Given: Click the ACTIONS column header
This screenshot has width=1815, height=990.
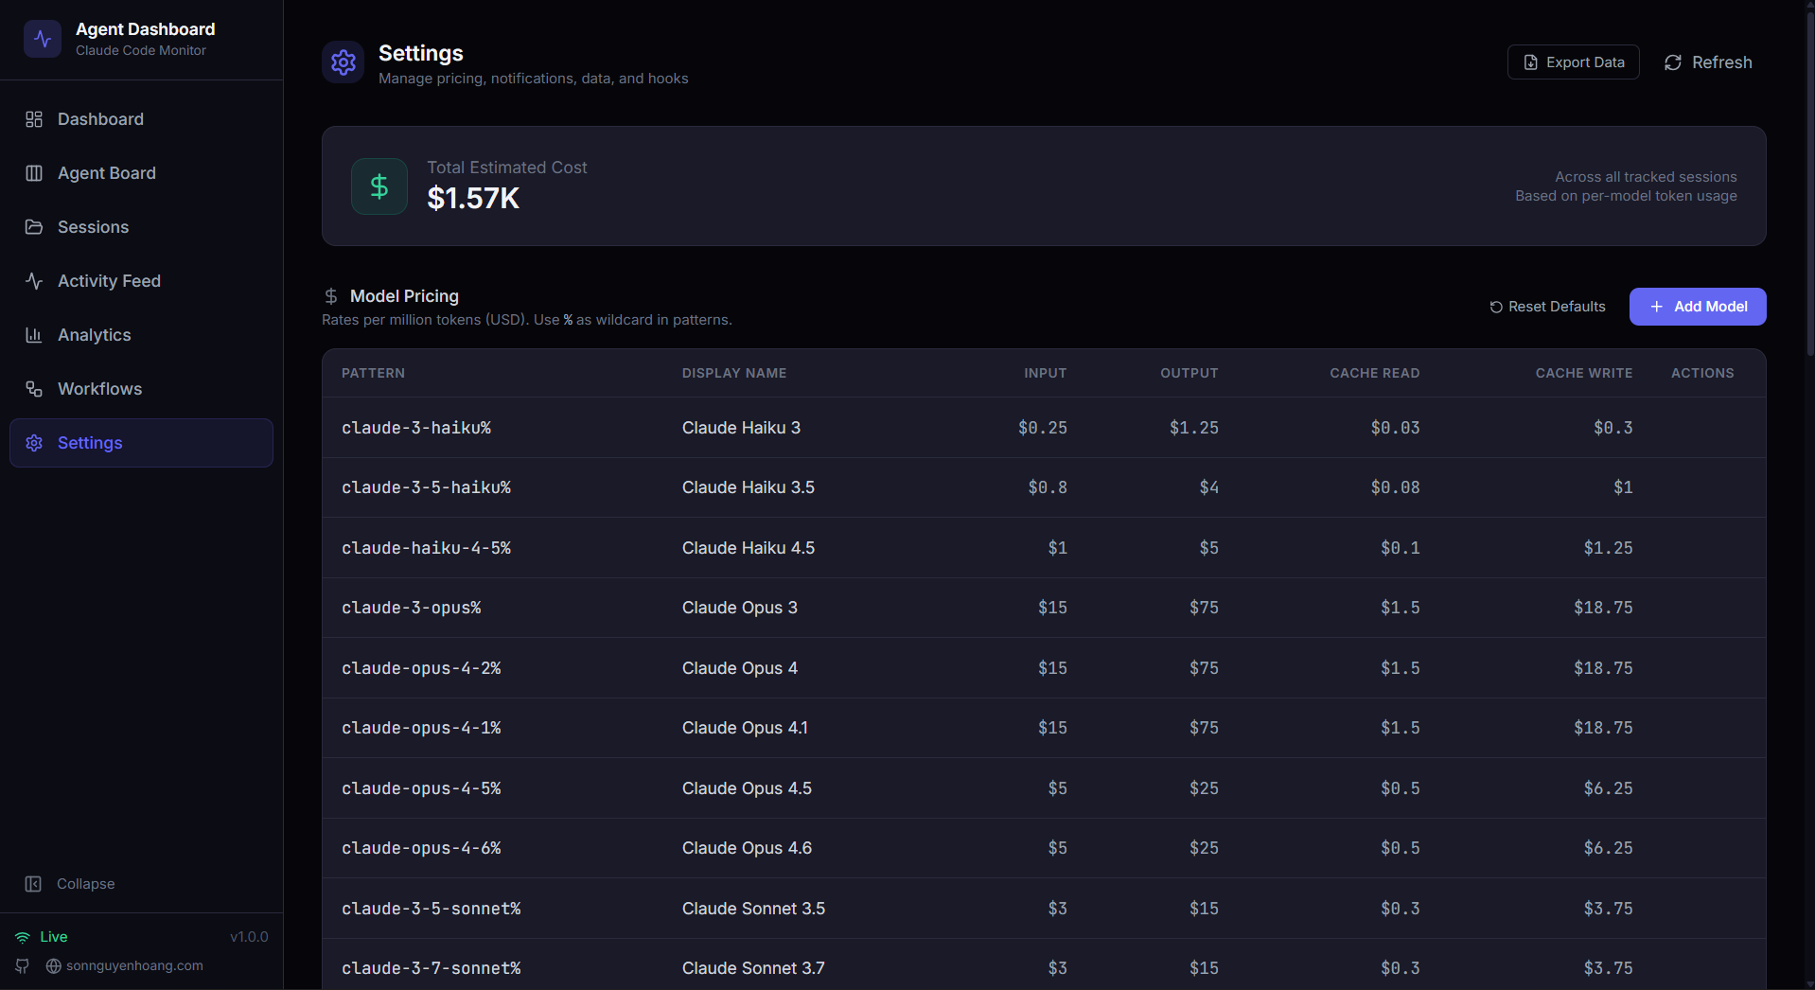Looking at the screenshot, I should (1702, 373).
